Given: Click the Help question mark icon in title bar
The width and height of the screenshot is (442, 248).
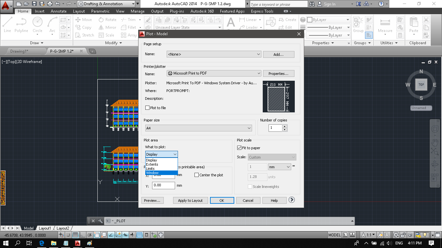Looking at the screenshot, I should [x=381, y=4].
